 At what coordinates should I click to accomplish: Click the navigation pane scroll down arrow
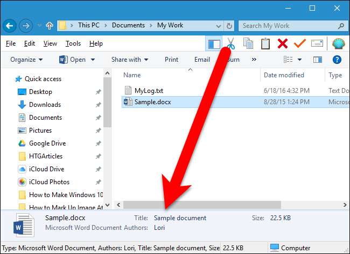click(107, 205)
